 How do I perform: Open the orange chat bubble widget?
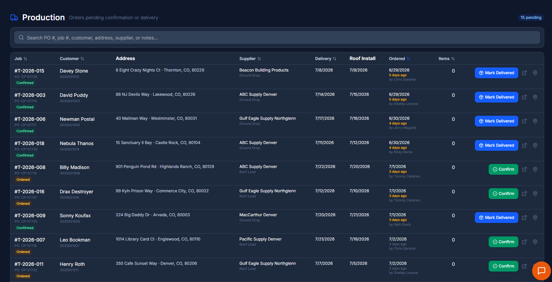[x=541, y=271]
